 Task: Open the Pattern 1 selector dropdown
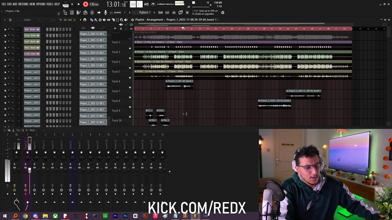(145, 13)
